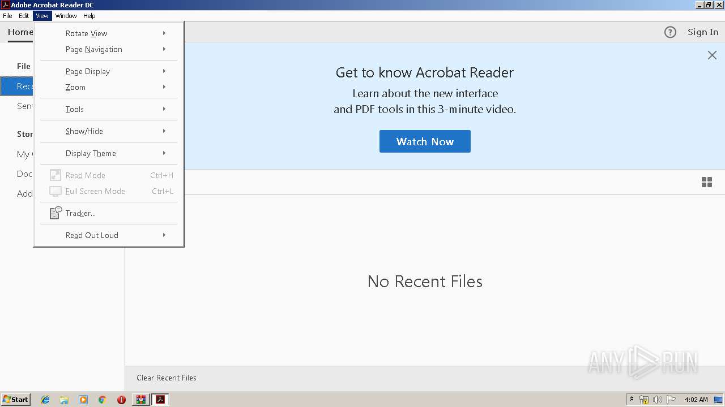Image resolution: width=725 pixels, height=407 pixels.
Task: Open the Window menu
Action: (x=66, y=16)
